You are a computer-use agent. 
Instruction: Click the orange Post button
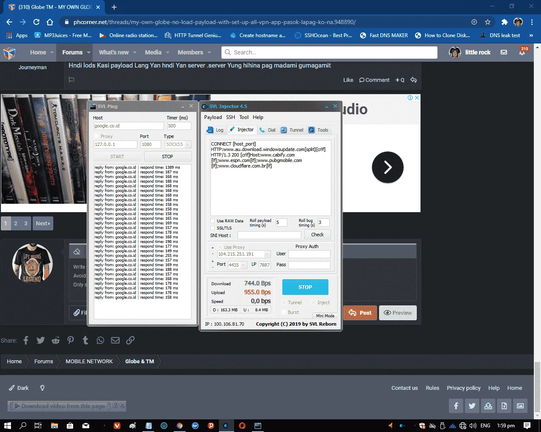coord(360,313)
